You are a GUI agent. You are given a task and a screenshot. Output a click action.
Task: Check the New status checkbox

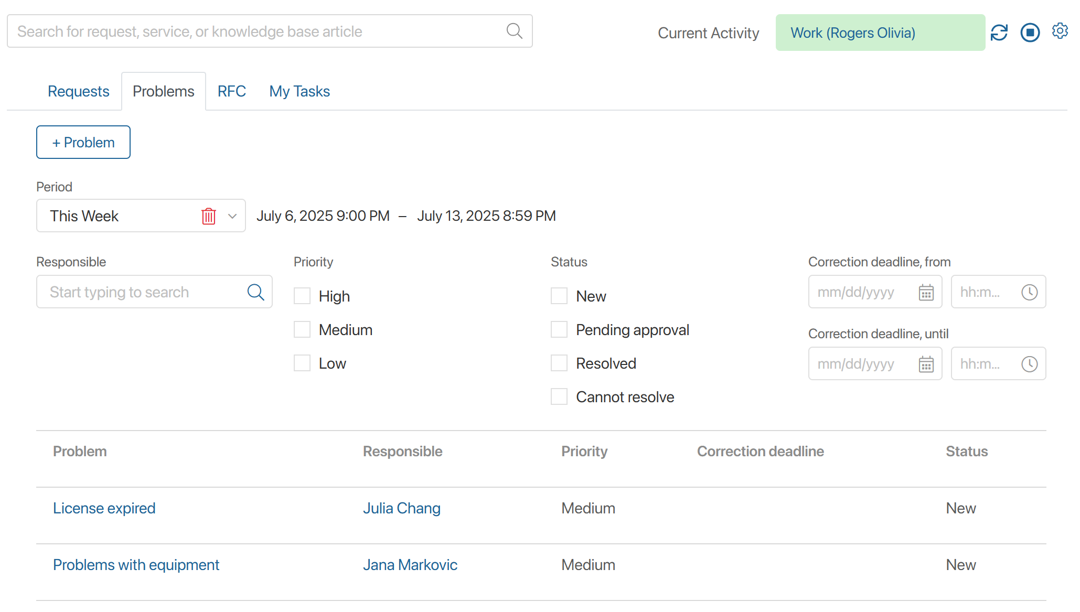click(x=559, y=296)
